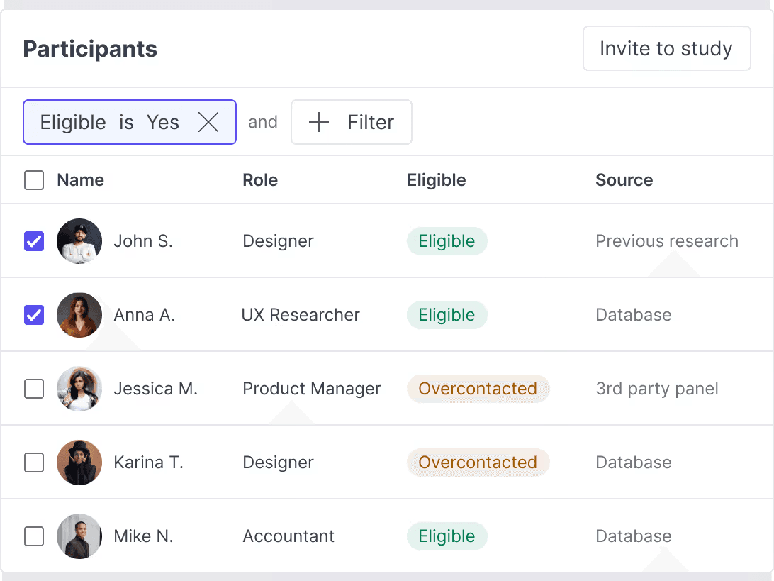Click the Eligible badge for Anna A.
Image resolution: width=774 pixels, height=581 pixels.
447,315
